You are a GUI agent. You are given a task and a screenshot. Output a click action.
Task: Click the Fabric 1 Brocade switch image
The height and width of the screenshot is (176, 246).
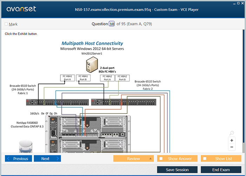click(57, 102)
